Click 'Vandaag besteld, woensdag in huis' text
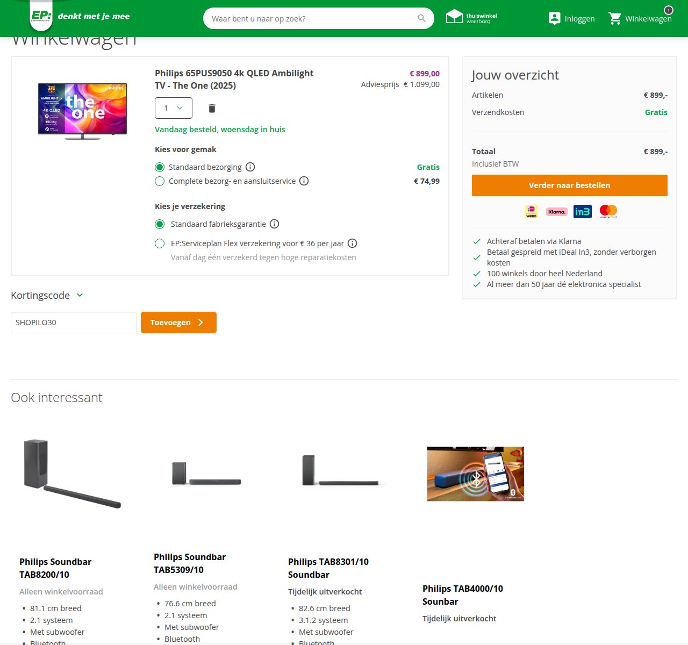Viewport: 688px width, 645px height. pyautogui.click(x=220, y=130)
